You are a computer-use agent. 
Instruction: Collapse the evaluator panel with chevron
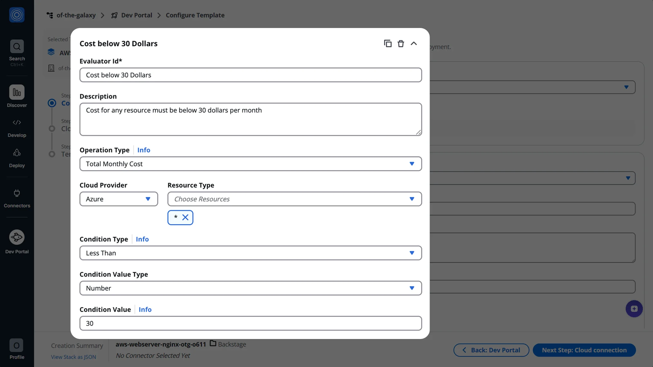click(x=414, y=43)
